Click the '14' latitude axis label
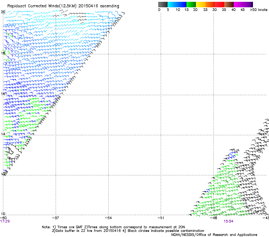Screen dimensions: 269x237 (x=3, y=134)
